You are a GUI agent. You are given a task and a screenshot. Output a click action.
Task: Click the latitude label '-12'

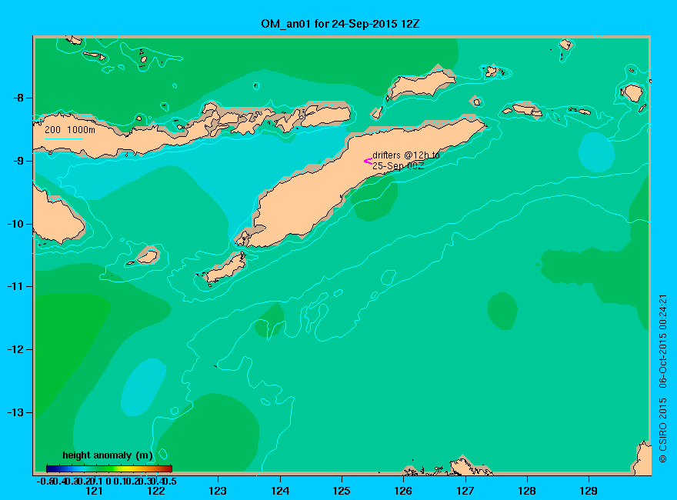tap(15, 349)
